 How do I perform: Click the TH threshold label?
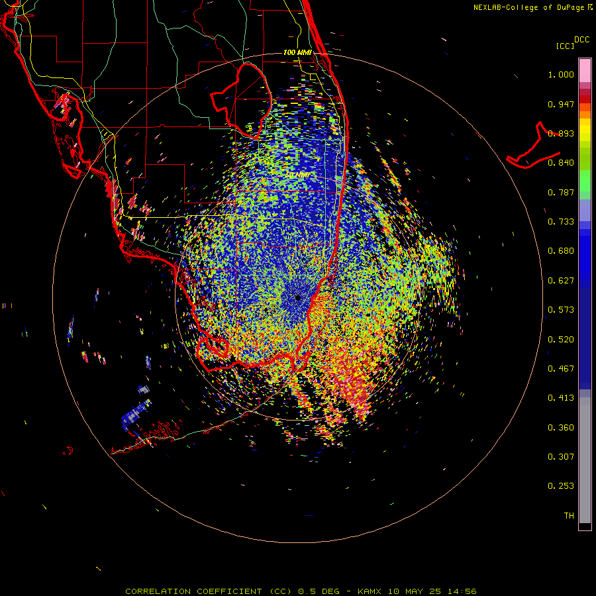point(569,516)
